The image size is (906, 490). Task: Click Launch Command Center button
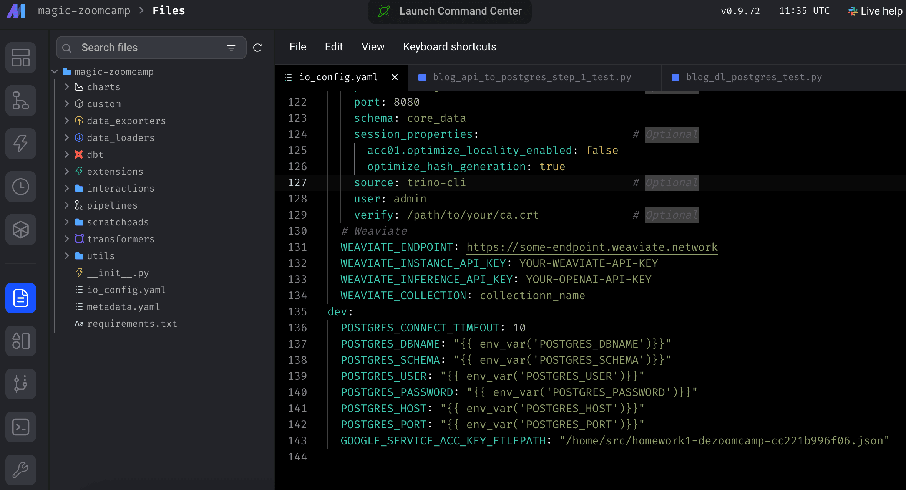tap(450, 11)
